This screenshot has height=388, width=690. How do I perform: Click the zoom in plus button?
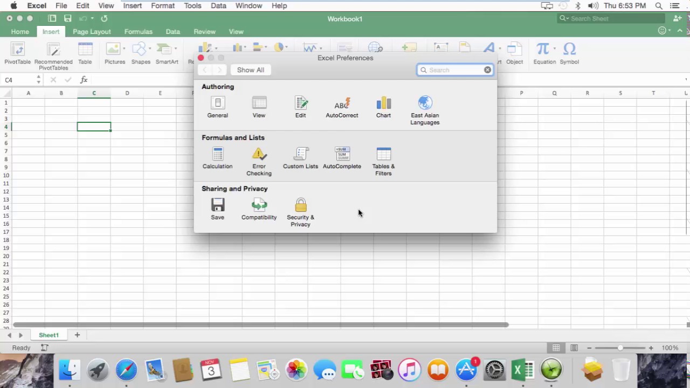point(651,348)
